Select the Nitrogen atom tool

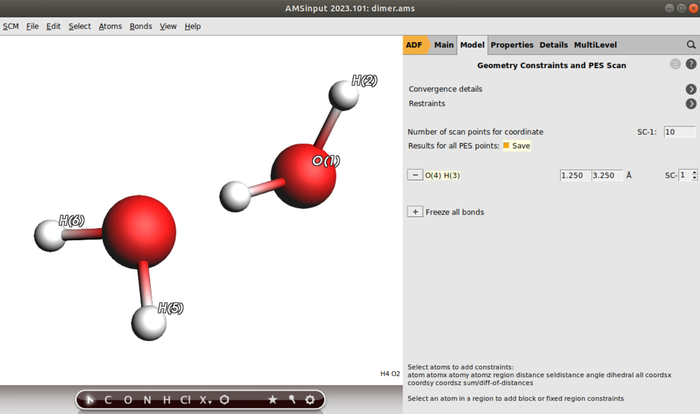point(148,400)
